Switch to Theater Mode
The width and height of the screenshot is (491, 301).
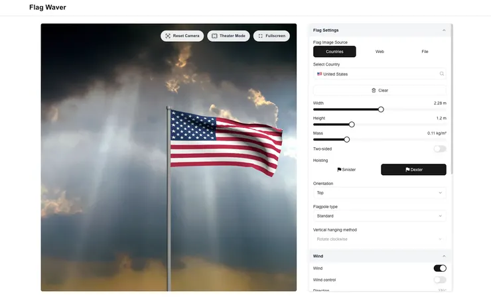click(228, 36)
